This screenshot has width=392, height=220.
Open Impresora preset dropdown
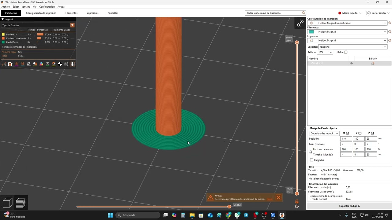pos(348,40)
